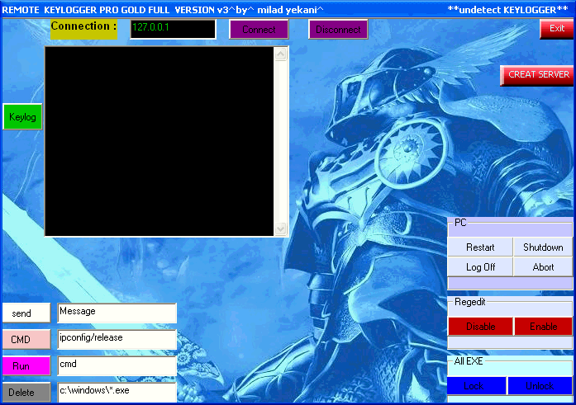Viewport: 576px width, 405px height.
Task: Click the green Keylog button
Action: click(22, 117)
